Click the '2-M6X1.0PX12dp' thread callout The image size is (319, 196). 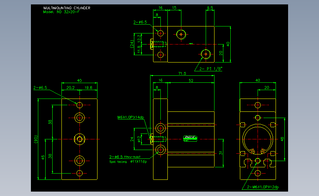point(263,187)
